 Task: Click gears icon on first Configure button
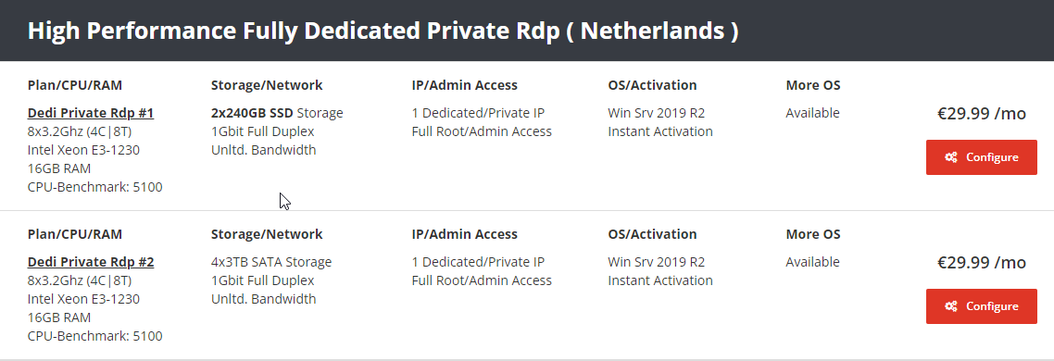(x=950, y=157)
